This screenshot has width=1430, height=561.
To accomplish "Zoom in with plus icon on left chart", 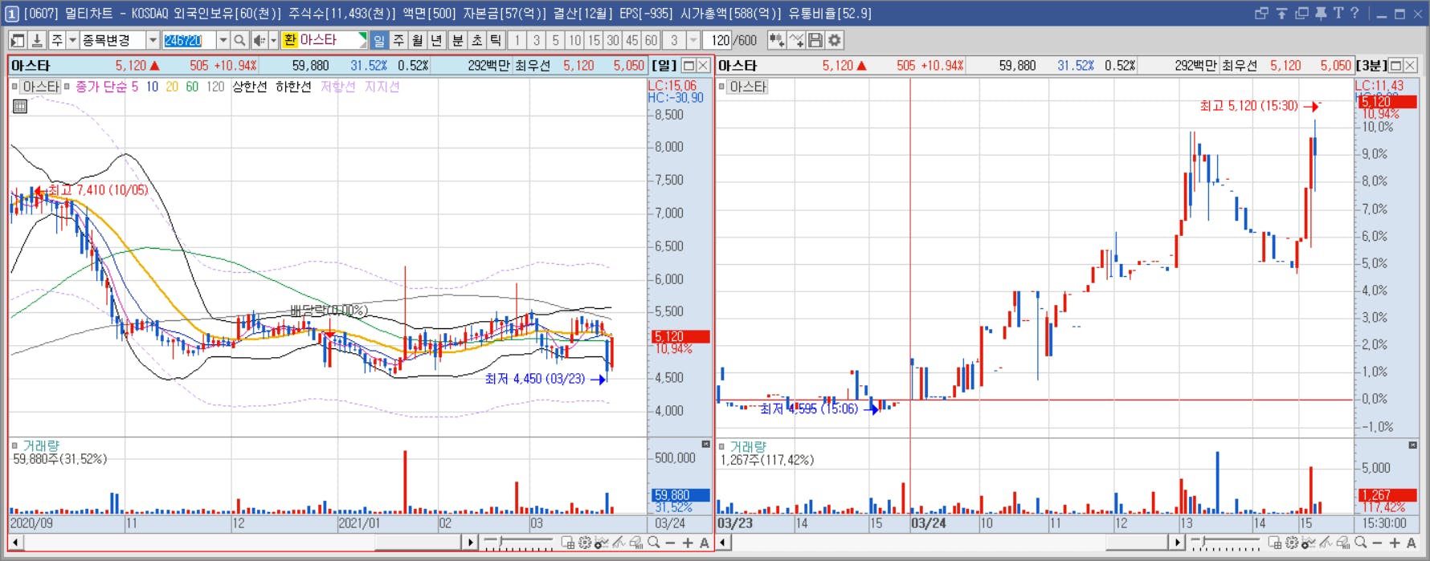I will 688,543.
